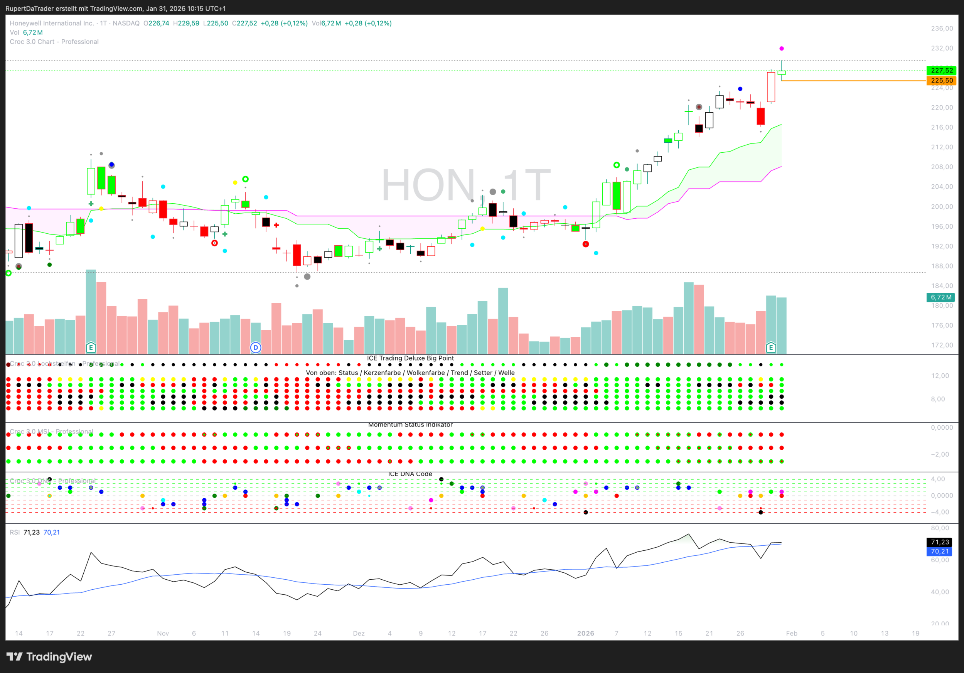This screenshot has height=673, width=964.
Task: Click the black 71,23 RSI value label
Action: pos(940,542)
